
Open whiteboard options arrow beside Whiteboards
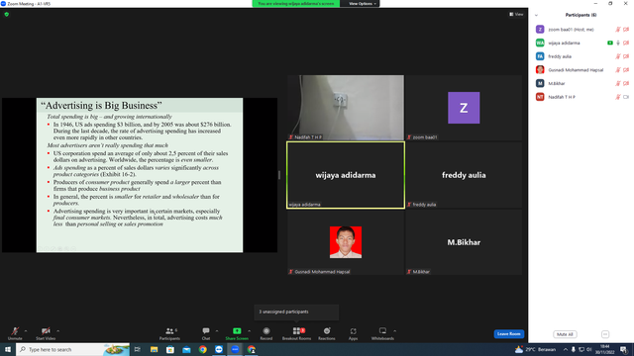[394, 331]
